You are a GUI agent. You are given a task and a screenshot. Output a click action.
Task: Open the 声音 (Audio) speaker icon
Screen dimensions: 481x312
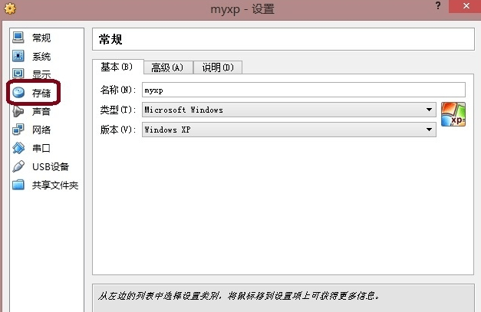click(x=18, y=111)
